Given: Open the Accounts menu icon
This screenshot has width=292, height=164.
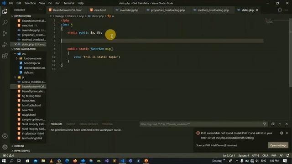Looking at the screenshot, I should pos(5,136).
